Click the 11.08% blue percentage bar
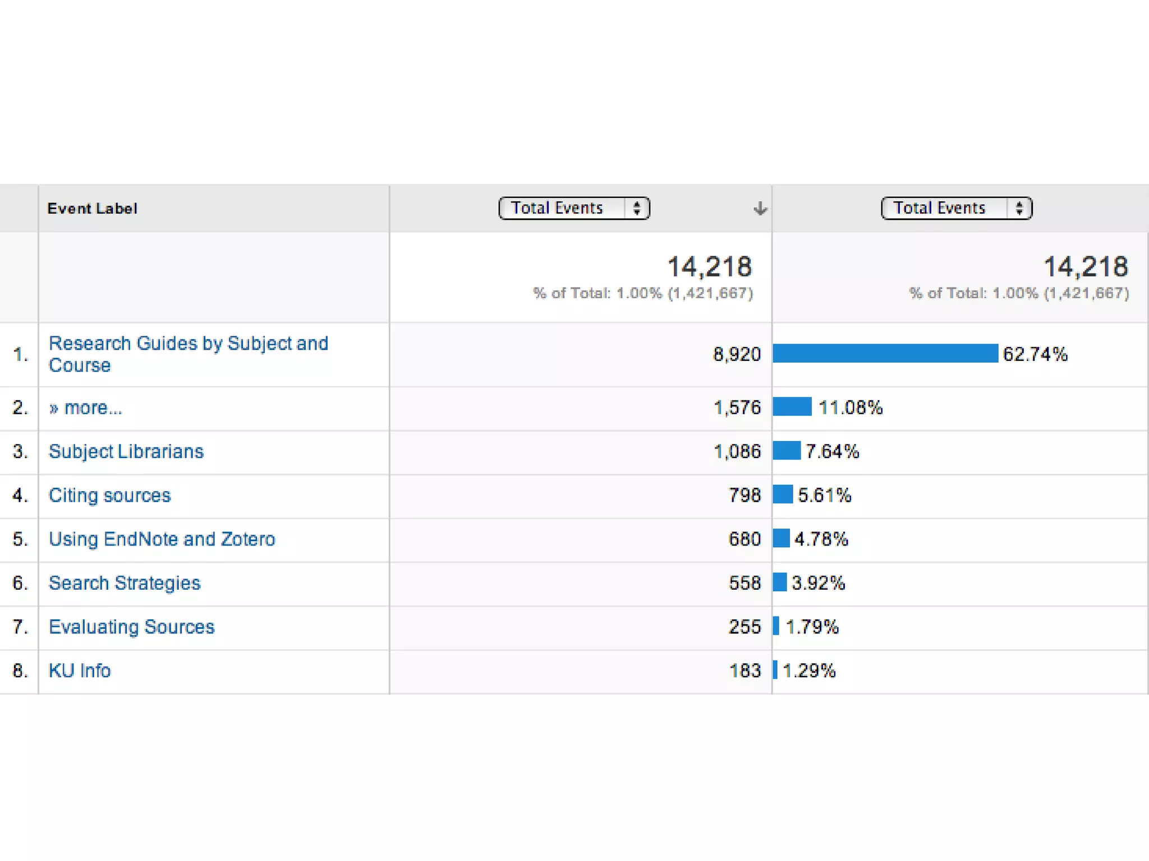This screenshot has height=861, width=1149. 792,406
